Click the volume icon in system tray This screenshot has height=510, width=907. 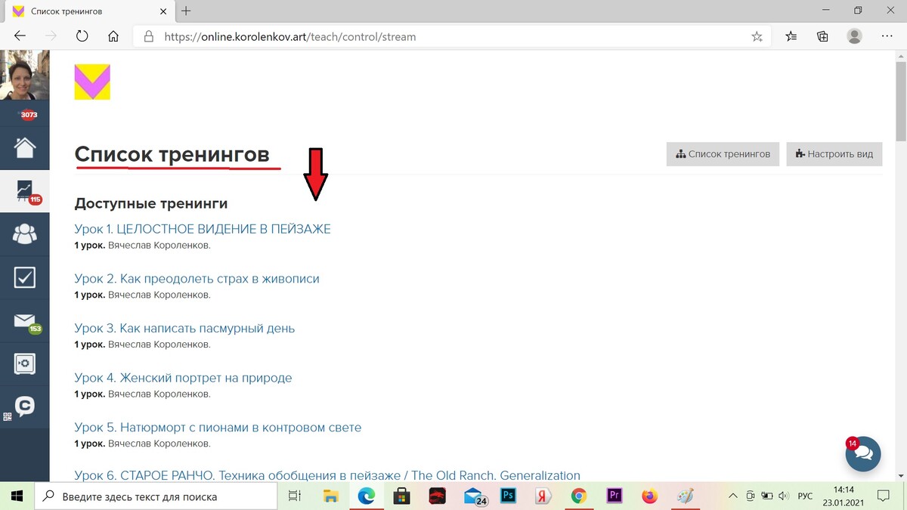tap(784, 496)
